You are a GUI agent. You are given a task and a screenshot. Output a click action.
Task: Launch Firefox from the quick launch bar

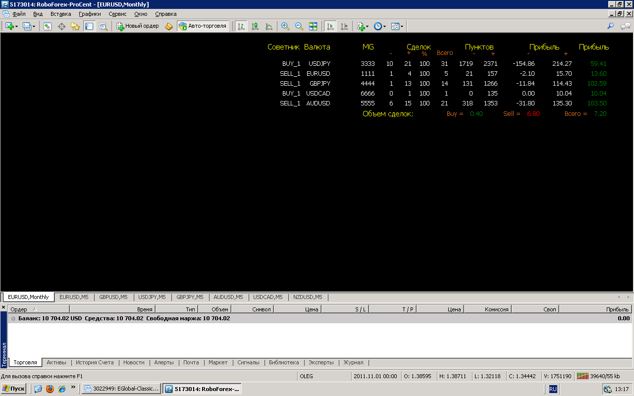(50, 389)
